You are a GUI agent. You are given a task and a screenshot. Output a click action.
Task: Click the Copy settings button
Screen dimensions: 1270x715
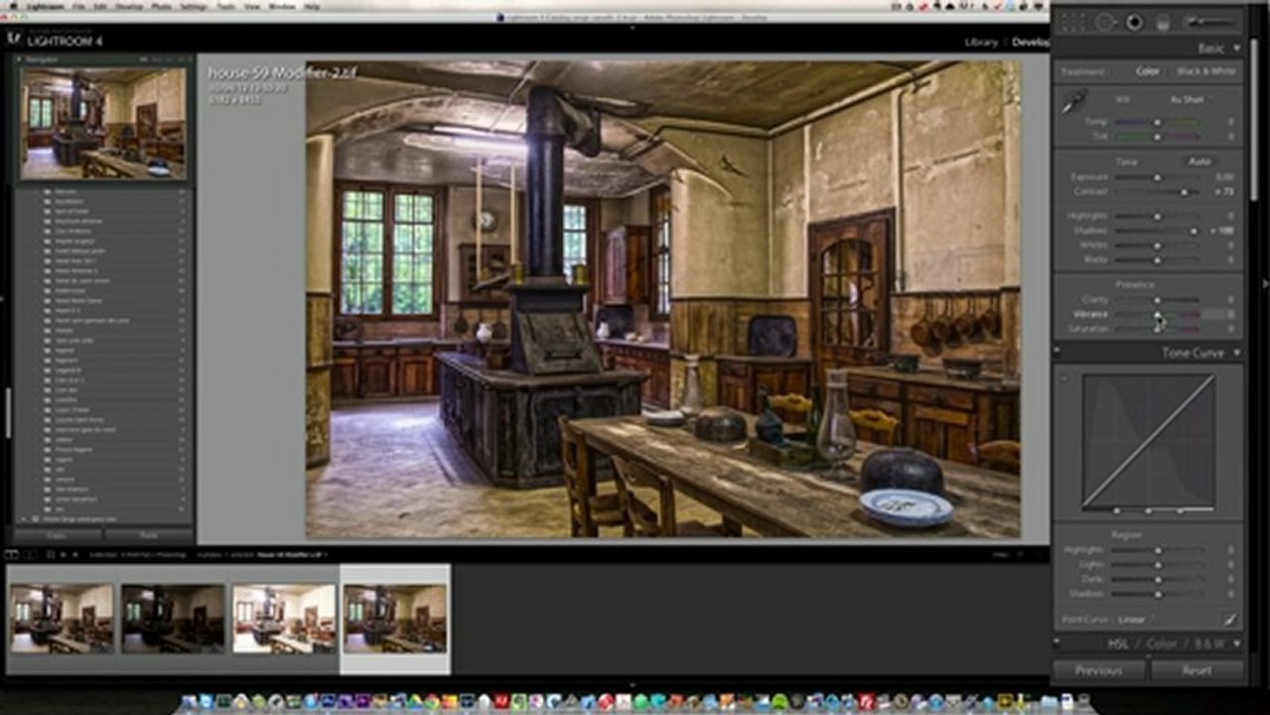58,535
